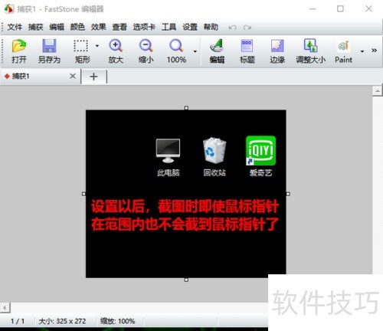Click the Open (打开) folder icon
Viewport: 383px width, 331px height.
point(19,46)
